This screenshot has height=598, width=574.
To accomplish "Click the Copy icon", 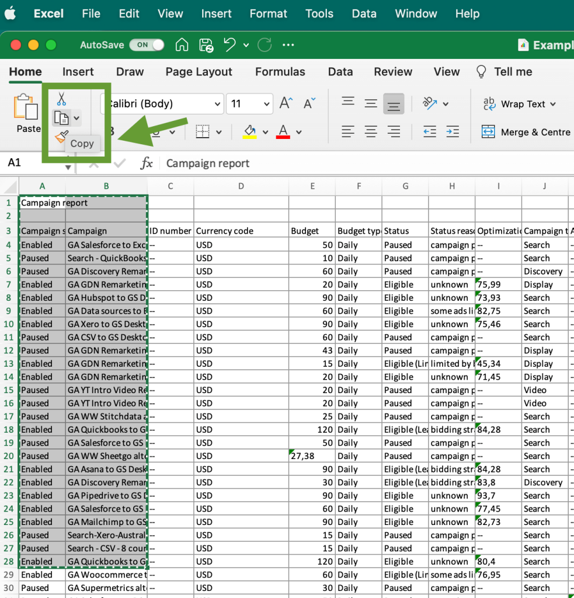I will [x=61, y=117].
